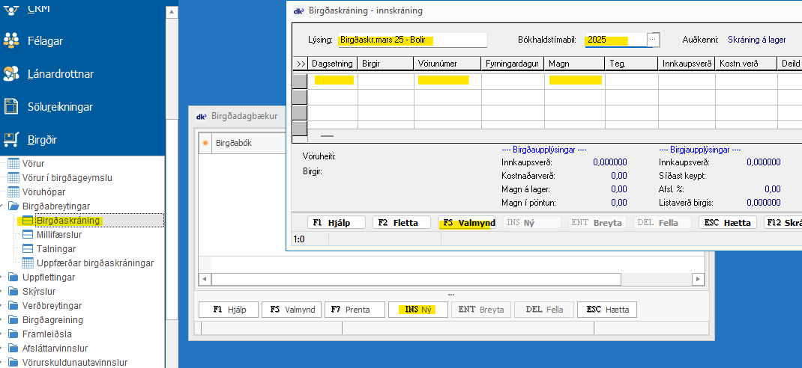The height and width of the screenshot is (368, 802).
Task: Select Birgðaskráning tree item
Action: click(x=67, y=221)
